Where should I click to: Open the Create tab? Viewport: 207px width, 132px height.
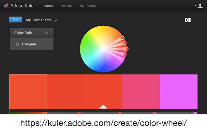49,6
